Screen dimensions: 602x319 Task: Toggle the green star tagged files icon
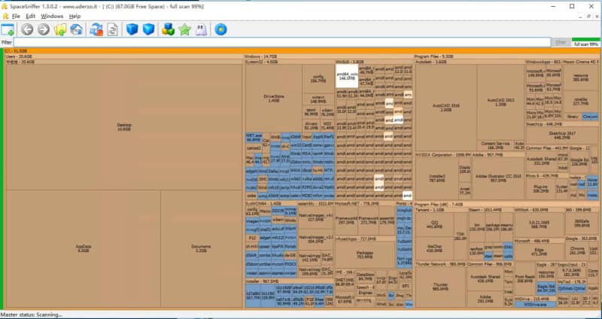pos(185,29)
